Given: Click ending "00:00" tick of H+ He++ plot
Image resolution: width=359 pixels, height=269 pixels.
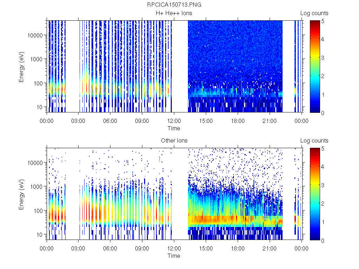Looking at the screenshot, I should (302, 121).
